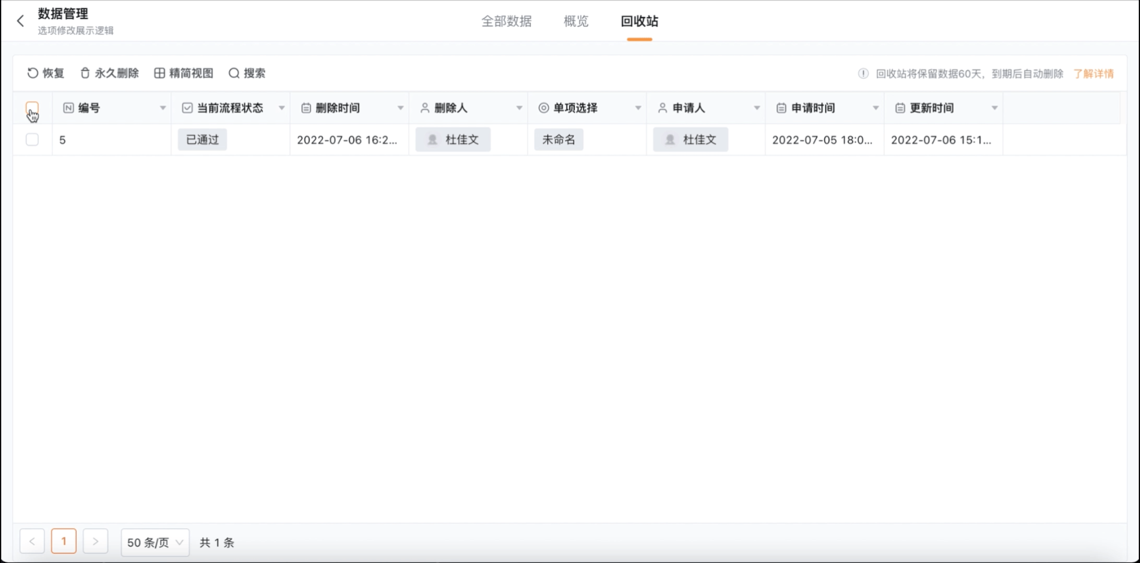Click the 申请人 column person icon
Viewport: 1140px width, 563px height.
coord(662,108)
